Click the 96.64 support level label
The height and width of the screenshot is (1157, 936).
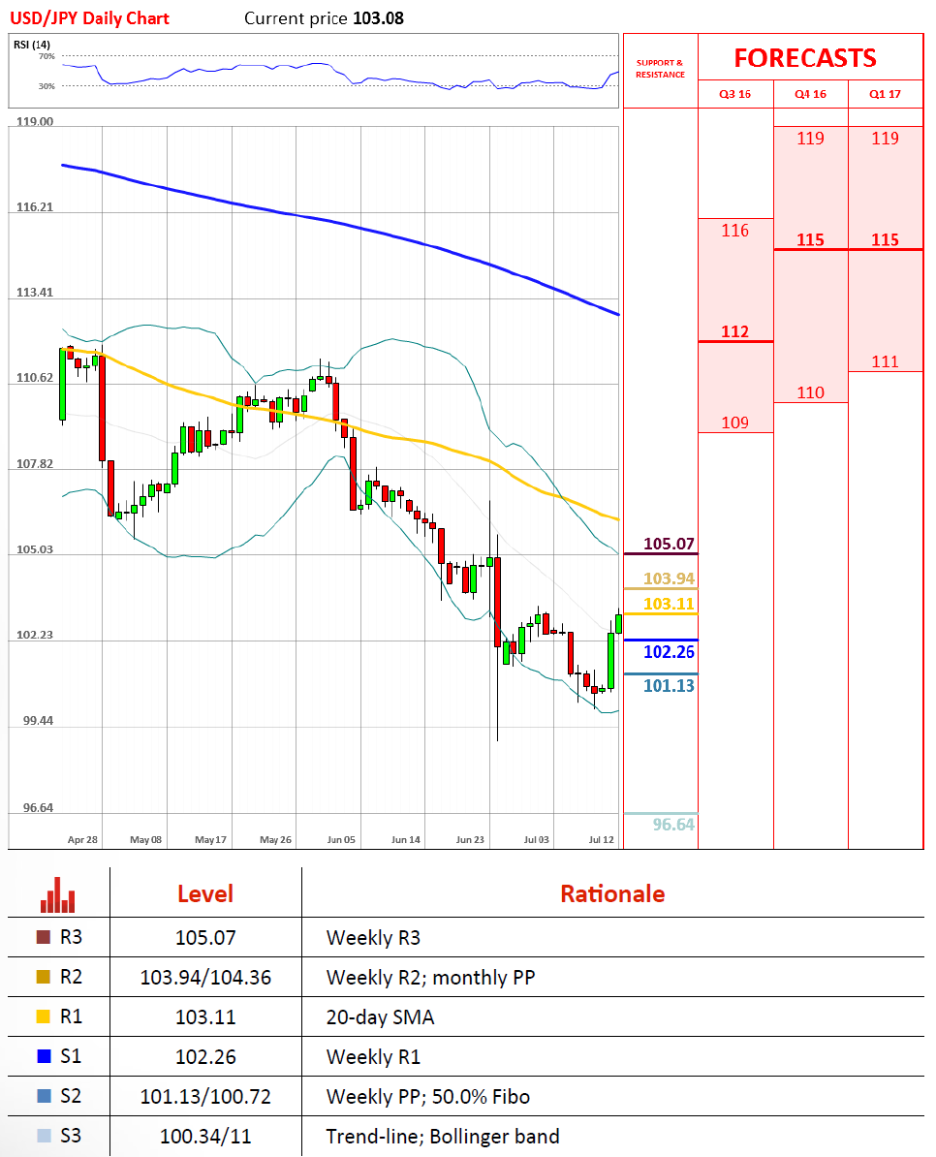click(x=673, y=825)
